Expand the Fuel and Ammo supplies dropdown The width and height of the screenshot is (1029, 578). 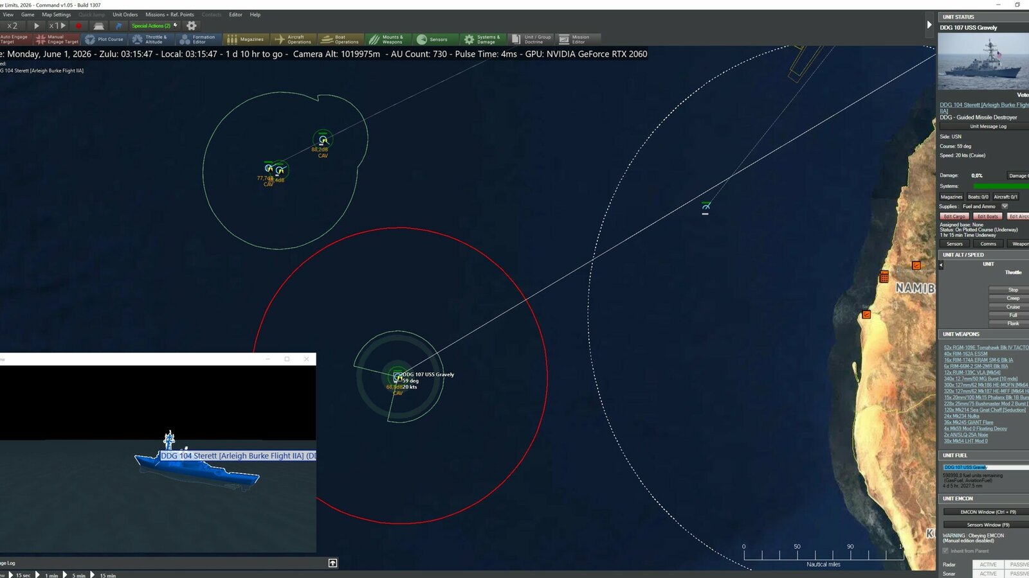1005,206
